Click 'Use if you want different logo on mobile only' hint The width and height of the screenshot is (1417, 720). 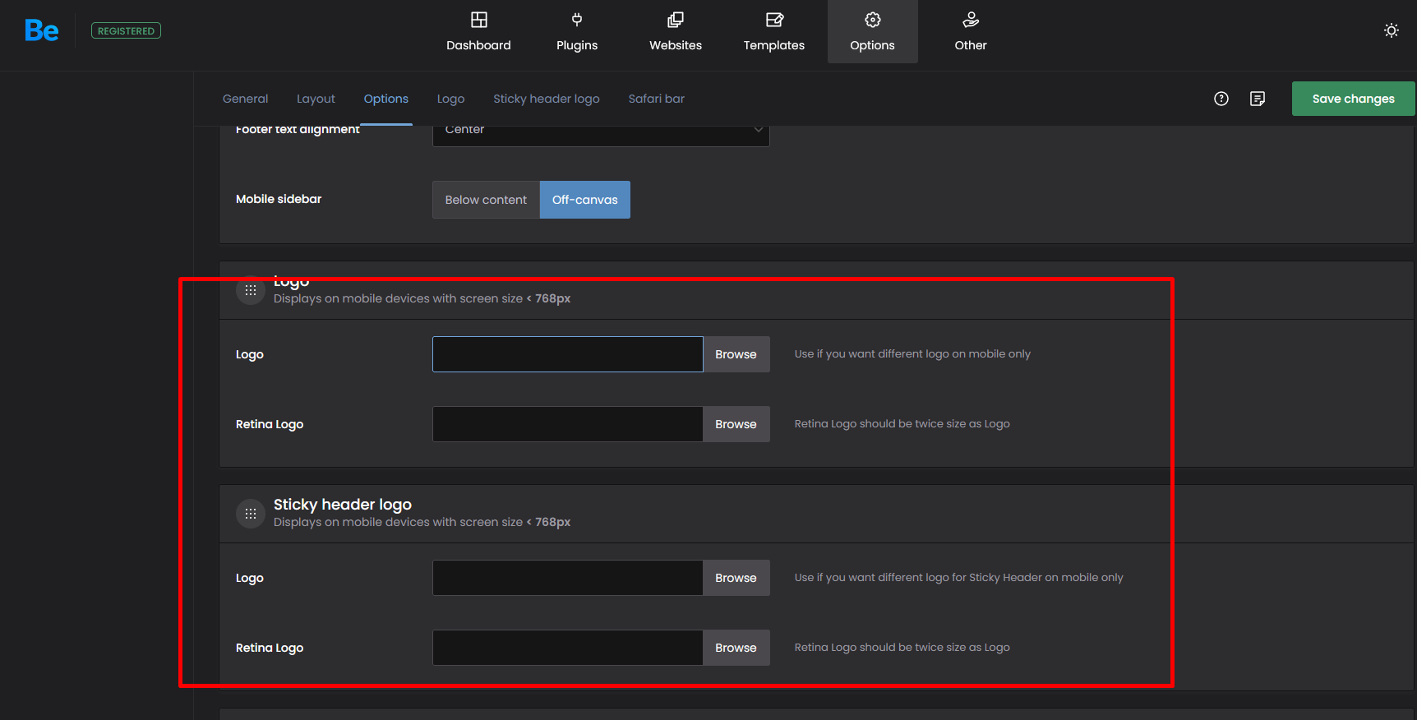pos(912,354)
